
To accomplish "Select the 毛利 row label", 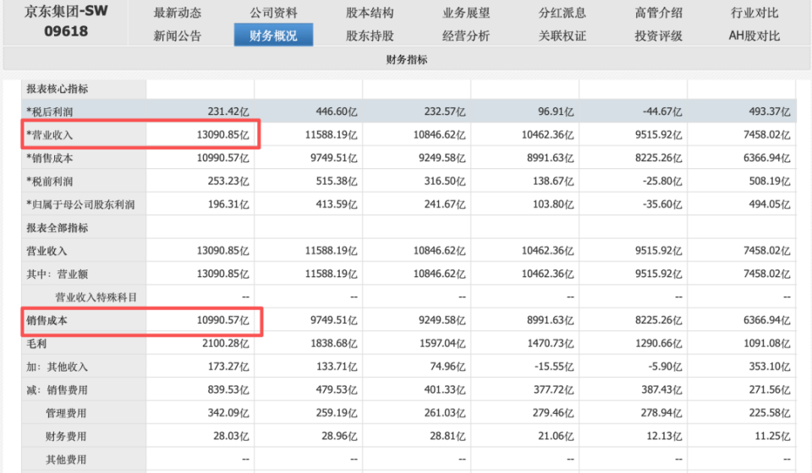I will pos(36,344).
